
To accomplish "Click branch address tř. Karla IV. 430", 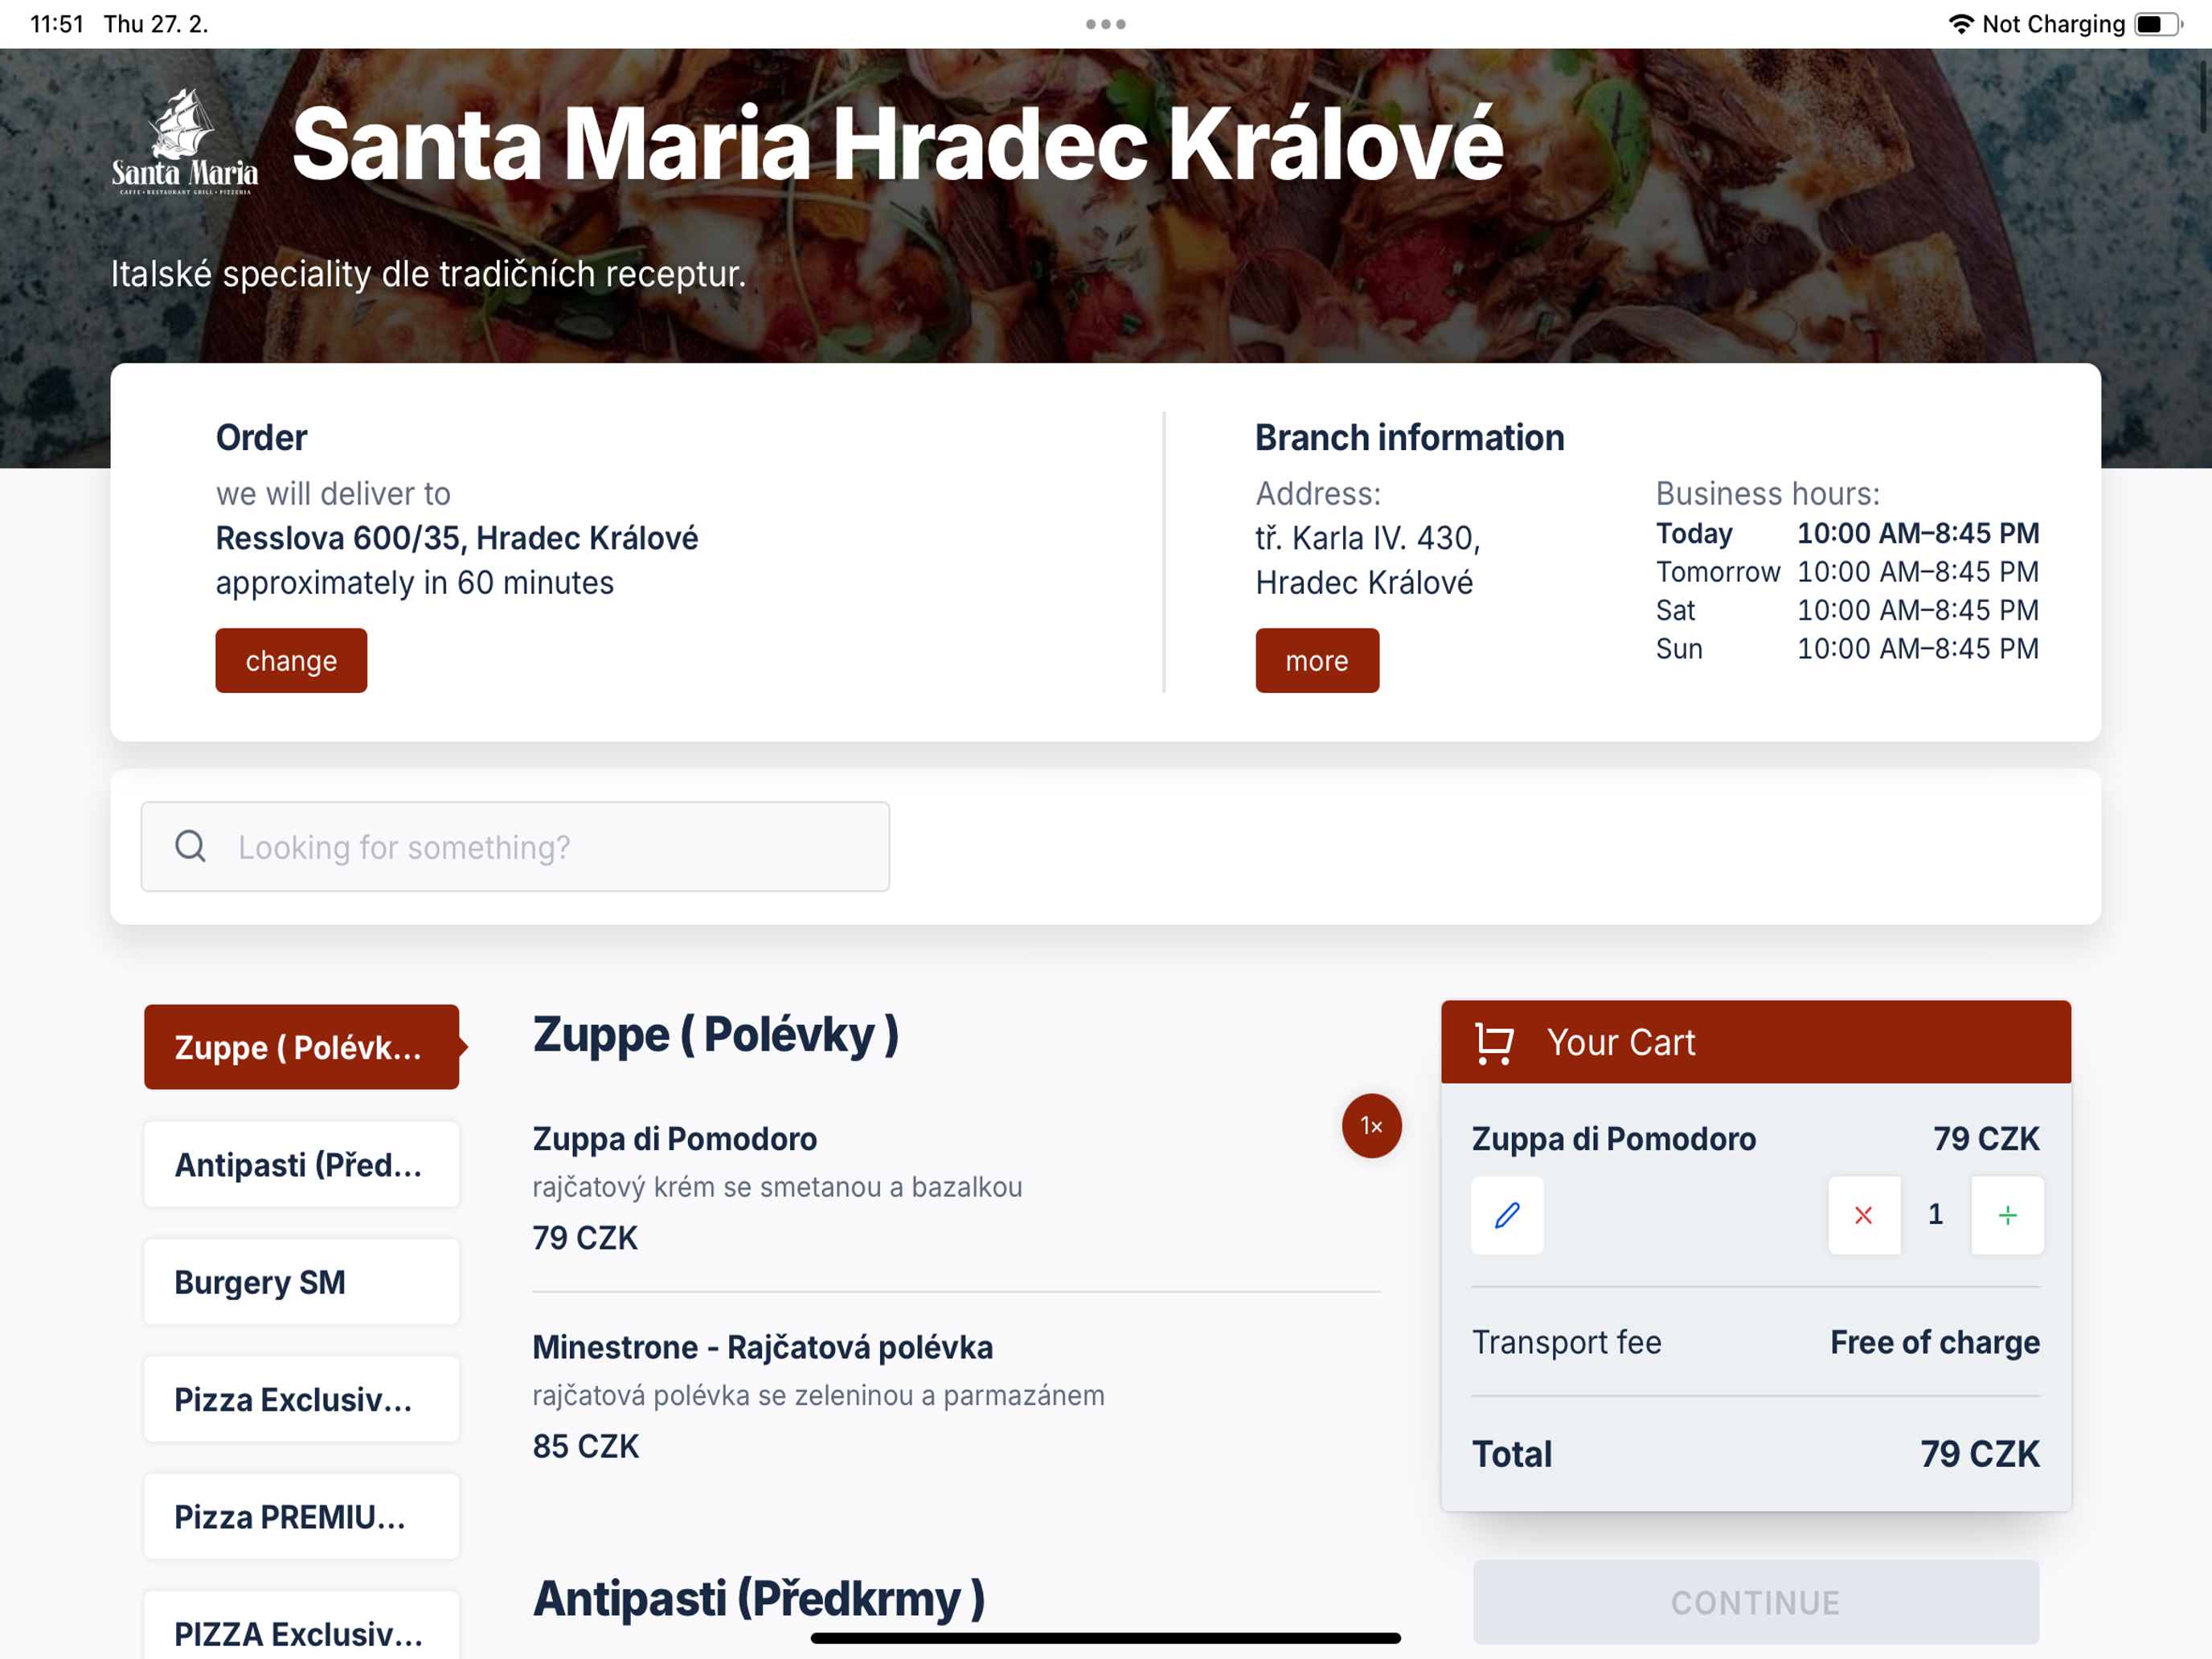I will coord(1368,560).
